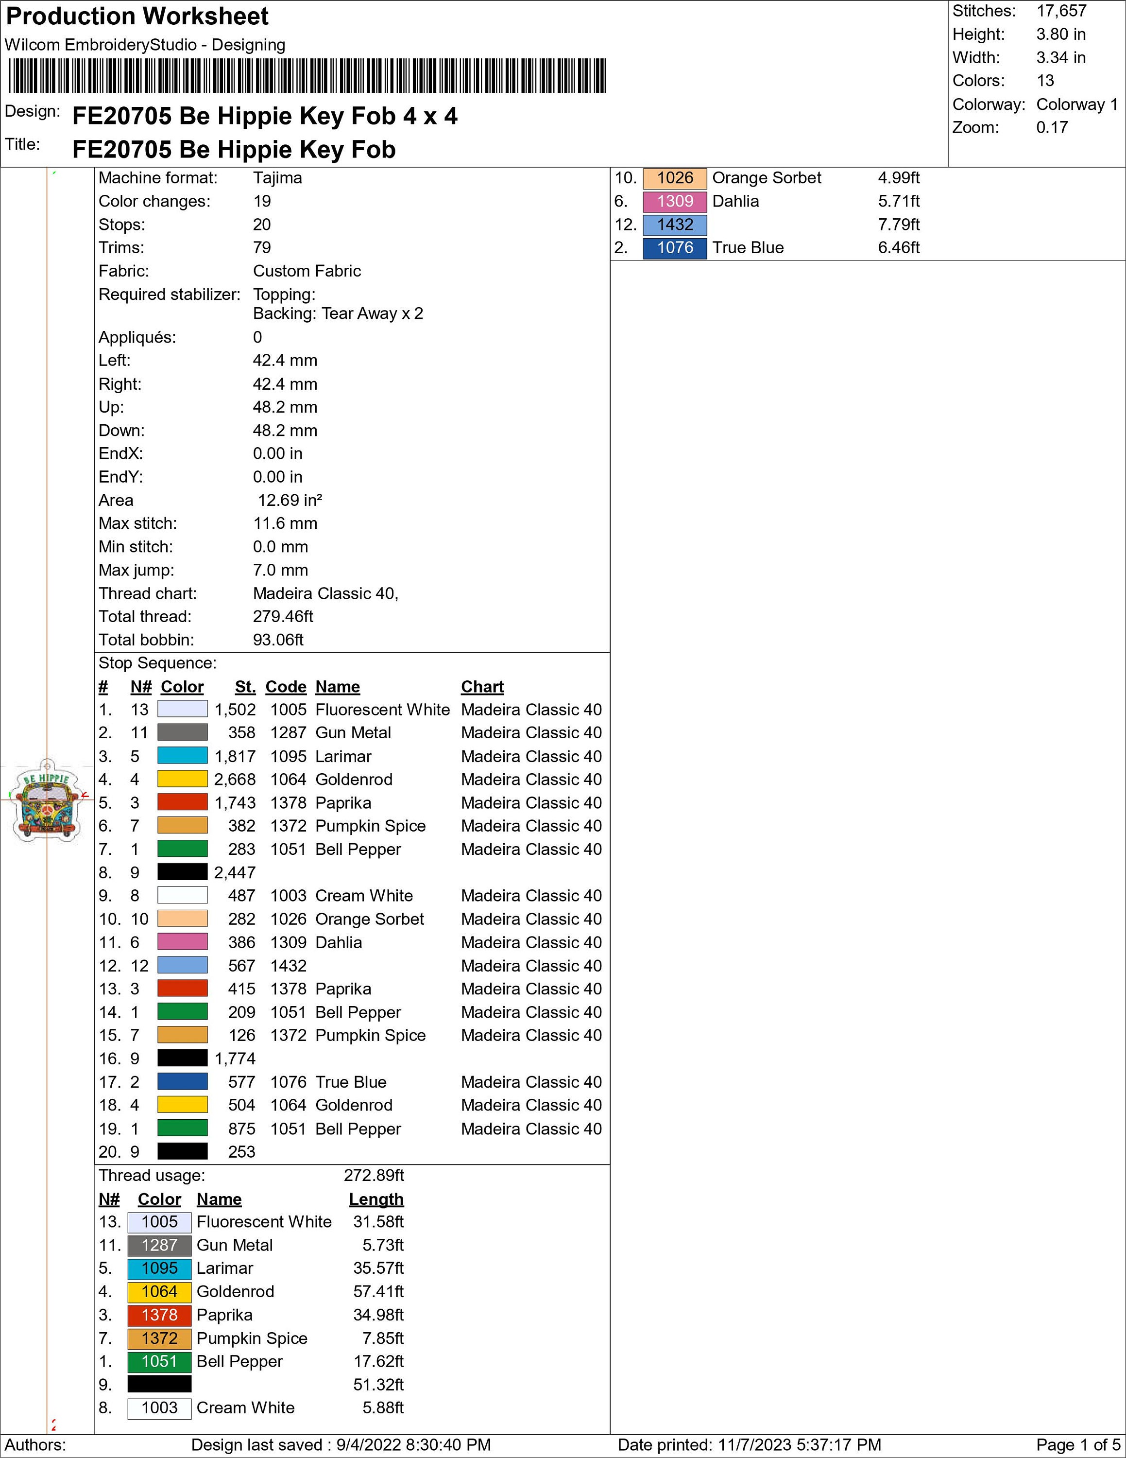The width and height of the screenshot is (1126, 1458).
Task: Click the 'Date printed' timestamp
Action: click(749, 1445)
